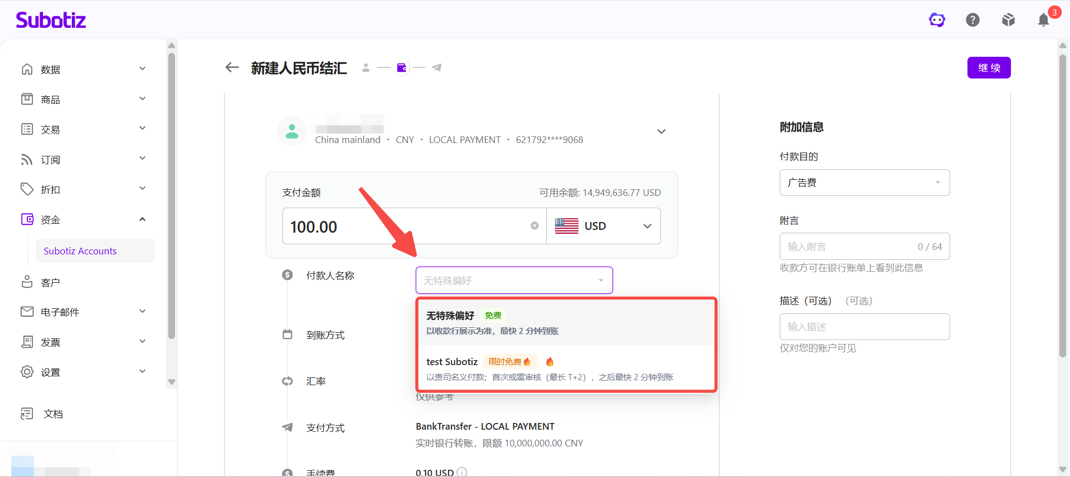
Task: Click the wallet step icon in progress
Action: point(402,67)
